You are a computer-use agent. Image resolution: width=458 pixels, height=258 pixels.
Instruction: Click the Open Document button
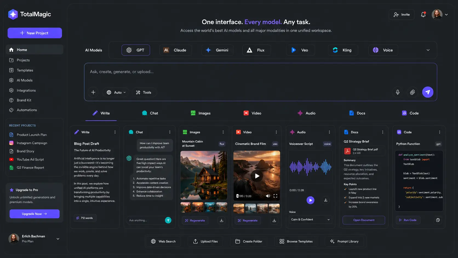pos(364,220)
